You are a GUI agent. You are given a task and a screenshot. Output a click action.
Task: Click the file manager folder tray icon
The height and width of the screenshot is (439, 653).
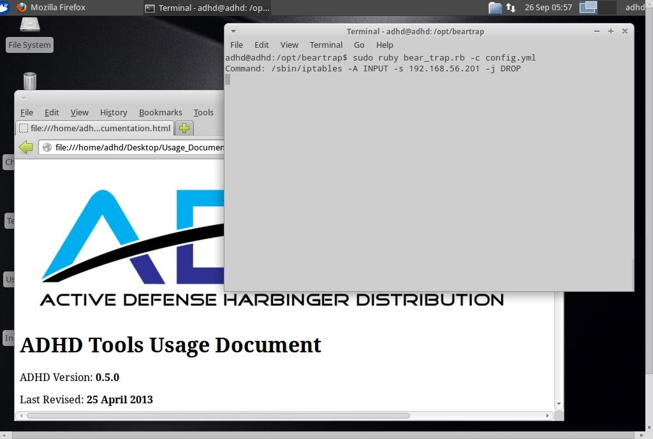[495, 8]
